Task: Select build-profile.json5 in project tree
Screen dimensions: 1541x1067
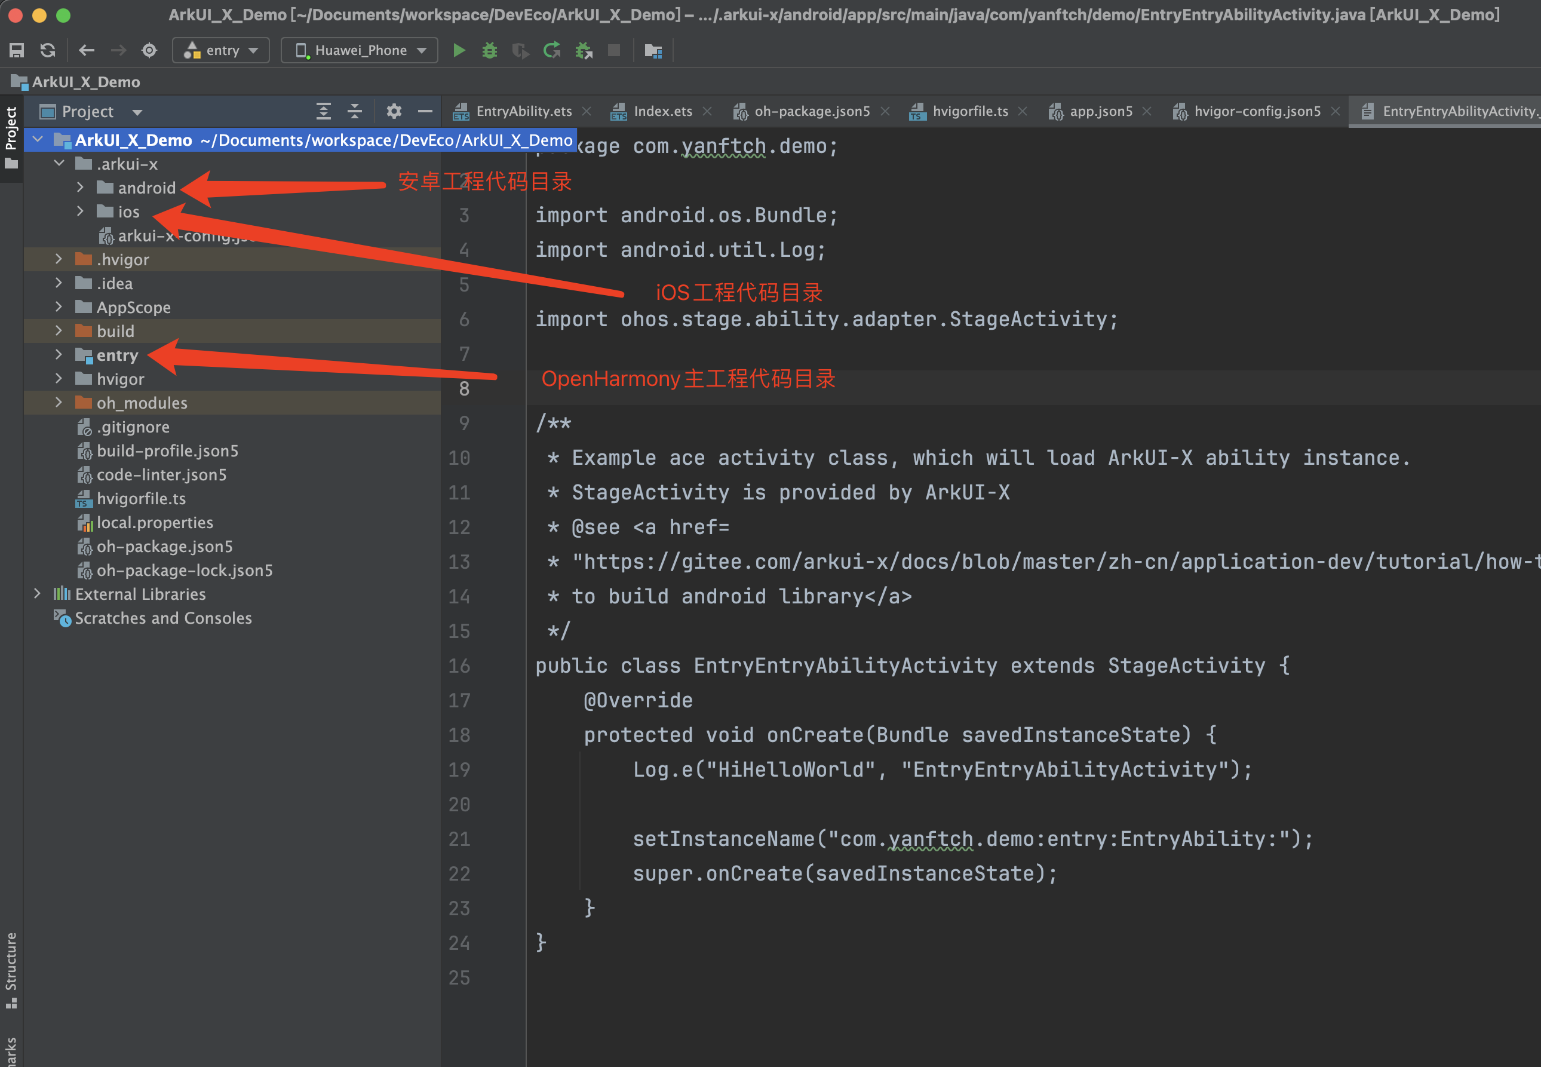Action: tap(167, 451)
